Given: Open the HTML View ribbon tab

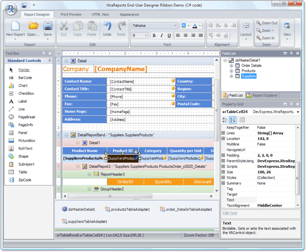Looking at the screenshot, I should coord(100,14).
